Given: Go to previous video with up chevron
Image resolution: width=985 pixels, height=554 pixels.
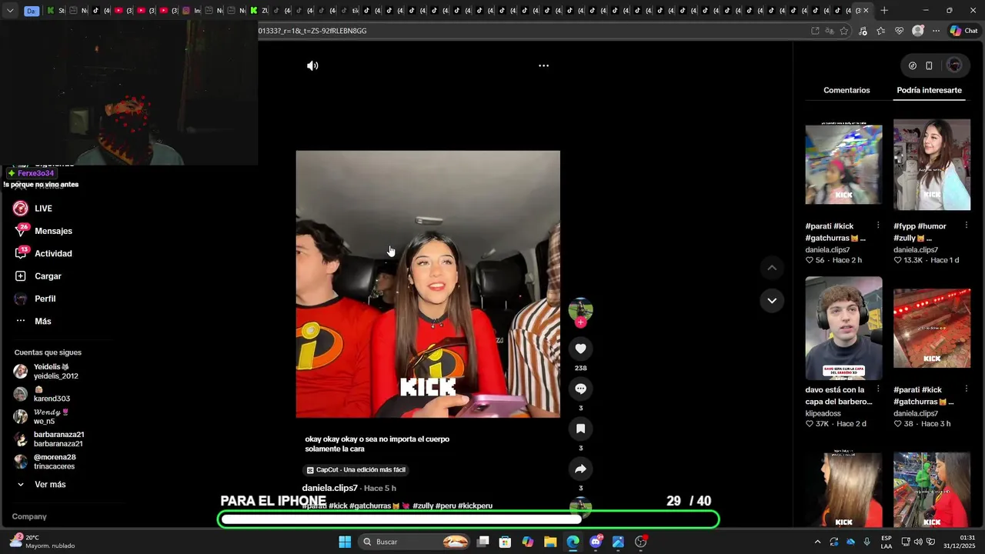Looking at the screenshot, I should pyautogui.click(x=772, y=268).
